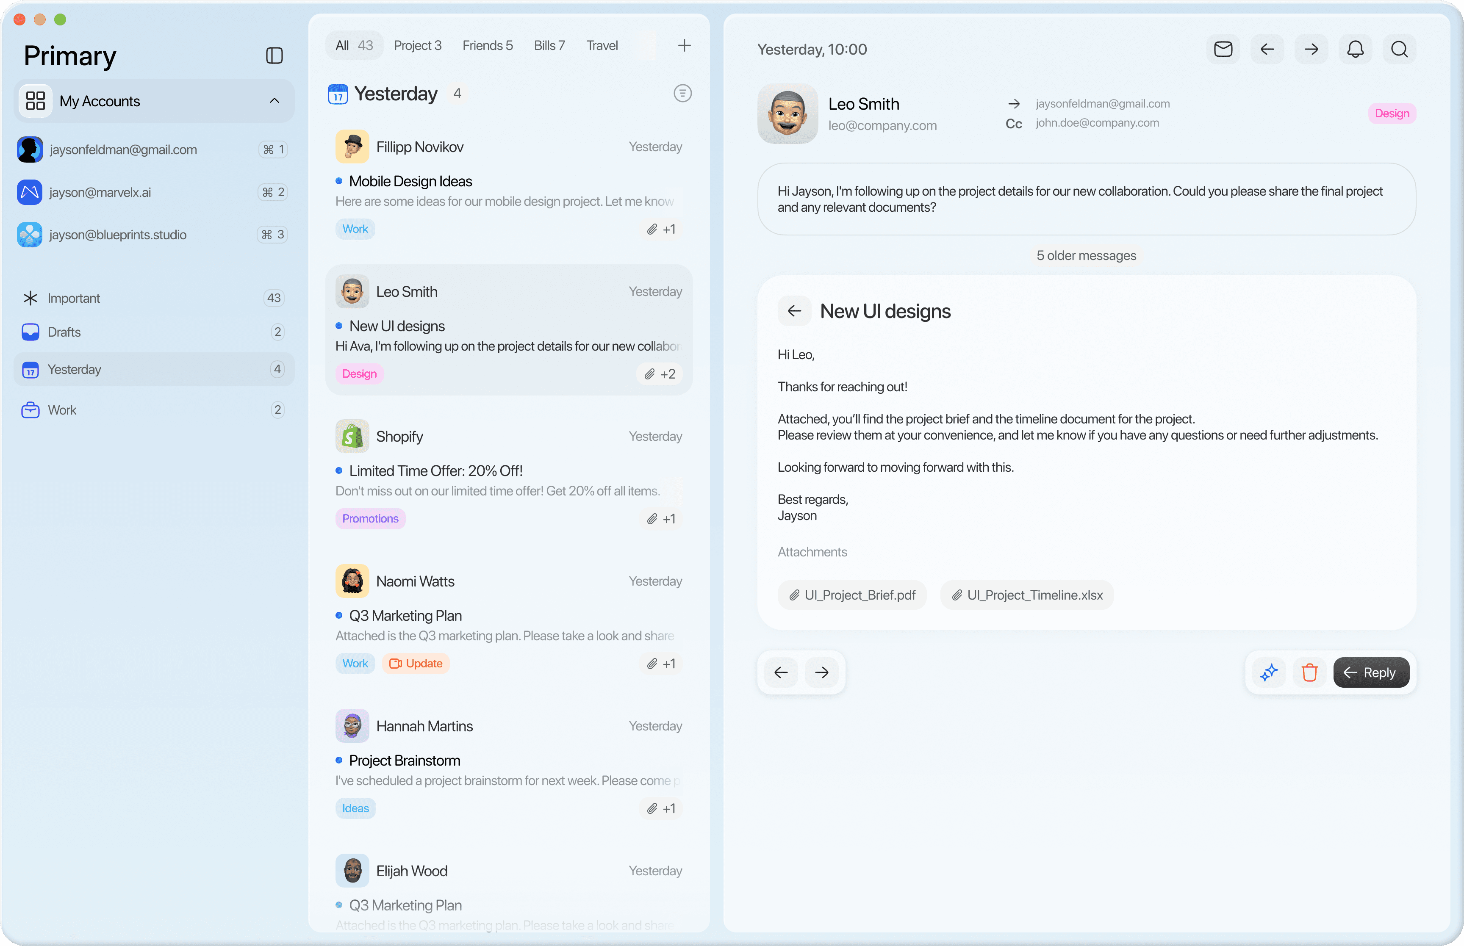Screen dimensions: 1464x946
Task: Click the search magnifier icon
Action: pyautogui.click(x=1399, y=49)
